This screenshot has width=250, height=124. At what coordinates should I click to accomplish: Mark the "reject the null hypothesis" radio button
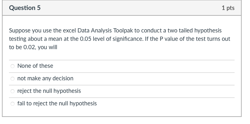(x=13, y=91)
